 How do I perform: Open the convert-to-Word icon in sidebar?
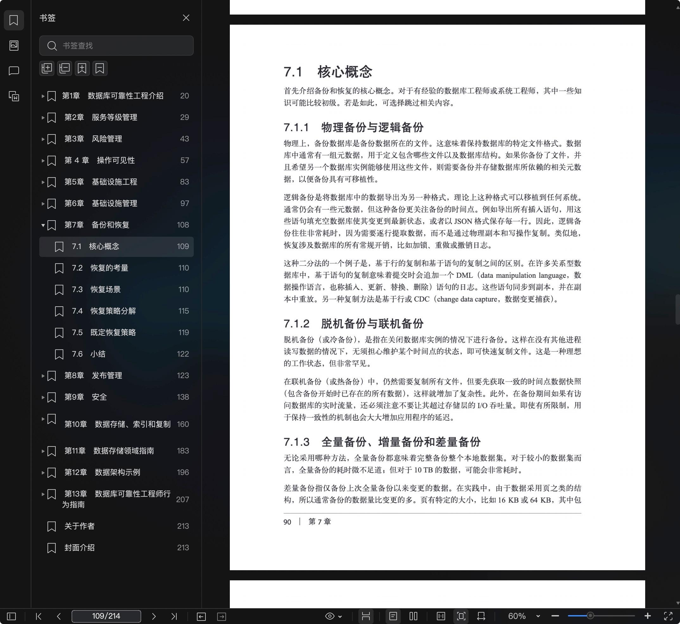pyautogui.click(x=14, y=96)
